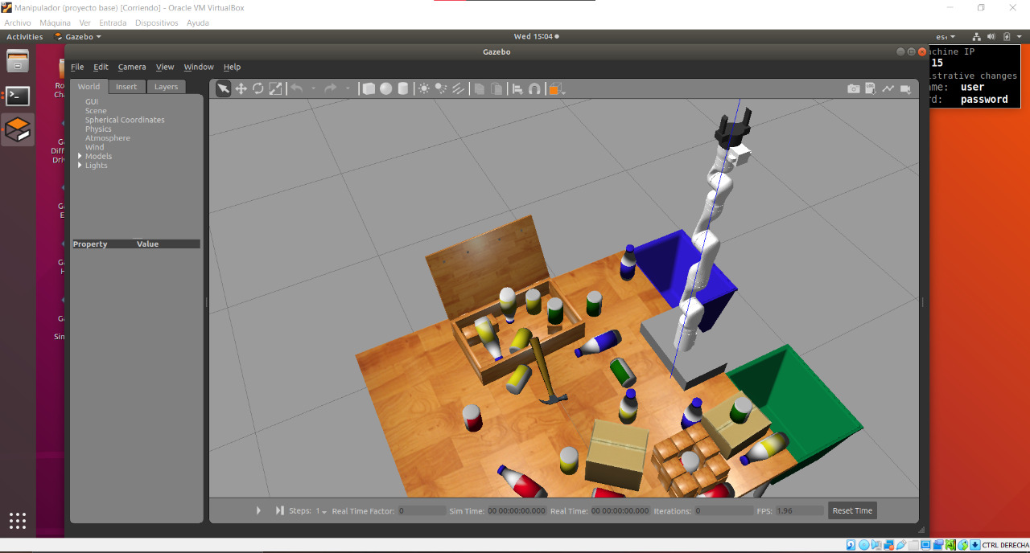Switch to the Insert tab
This screenshot has width=1030, height=553.
[x=126, y=87]
